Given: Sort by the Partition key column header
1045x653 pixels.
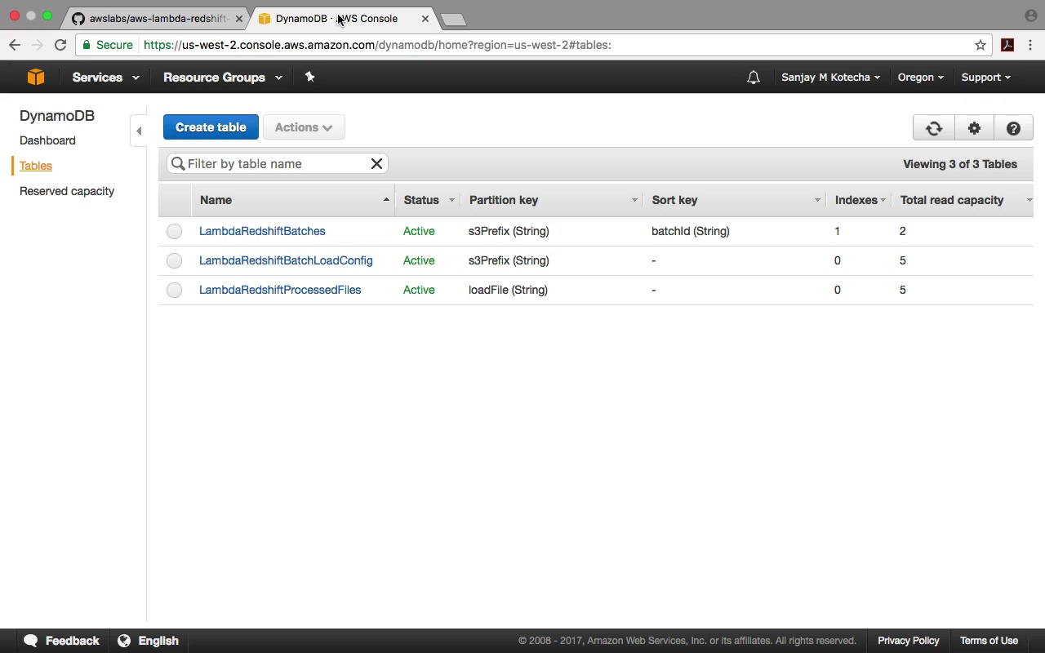Looking at the screenshot, I should [552, 200].
